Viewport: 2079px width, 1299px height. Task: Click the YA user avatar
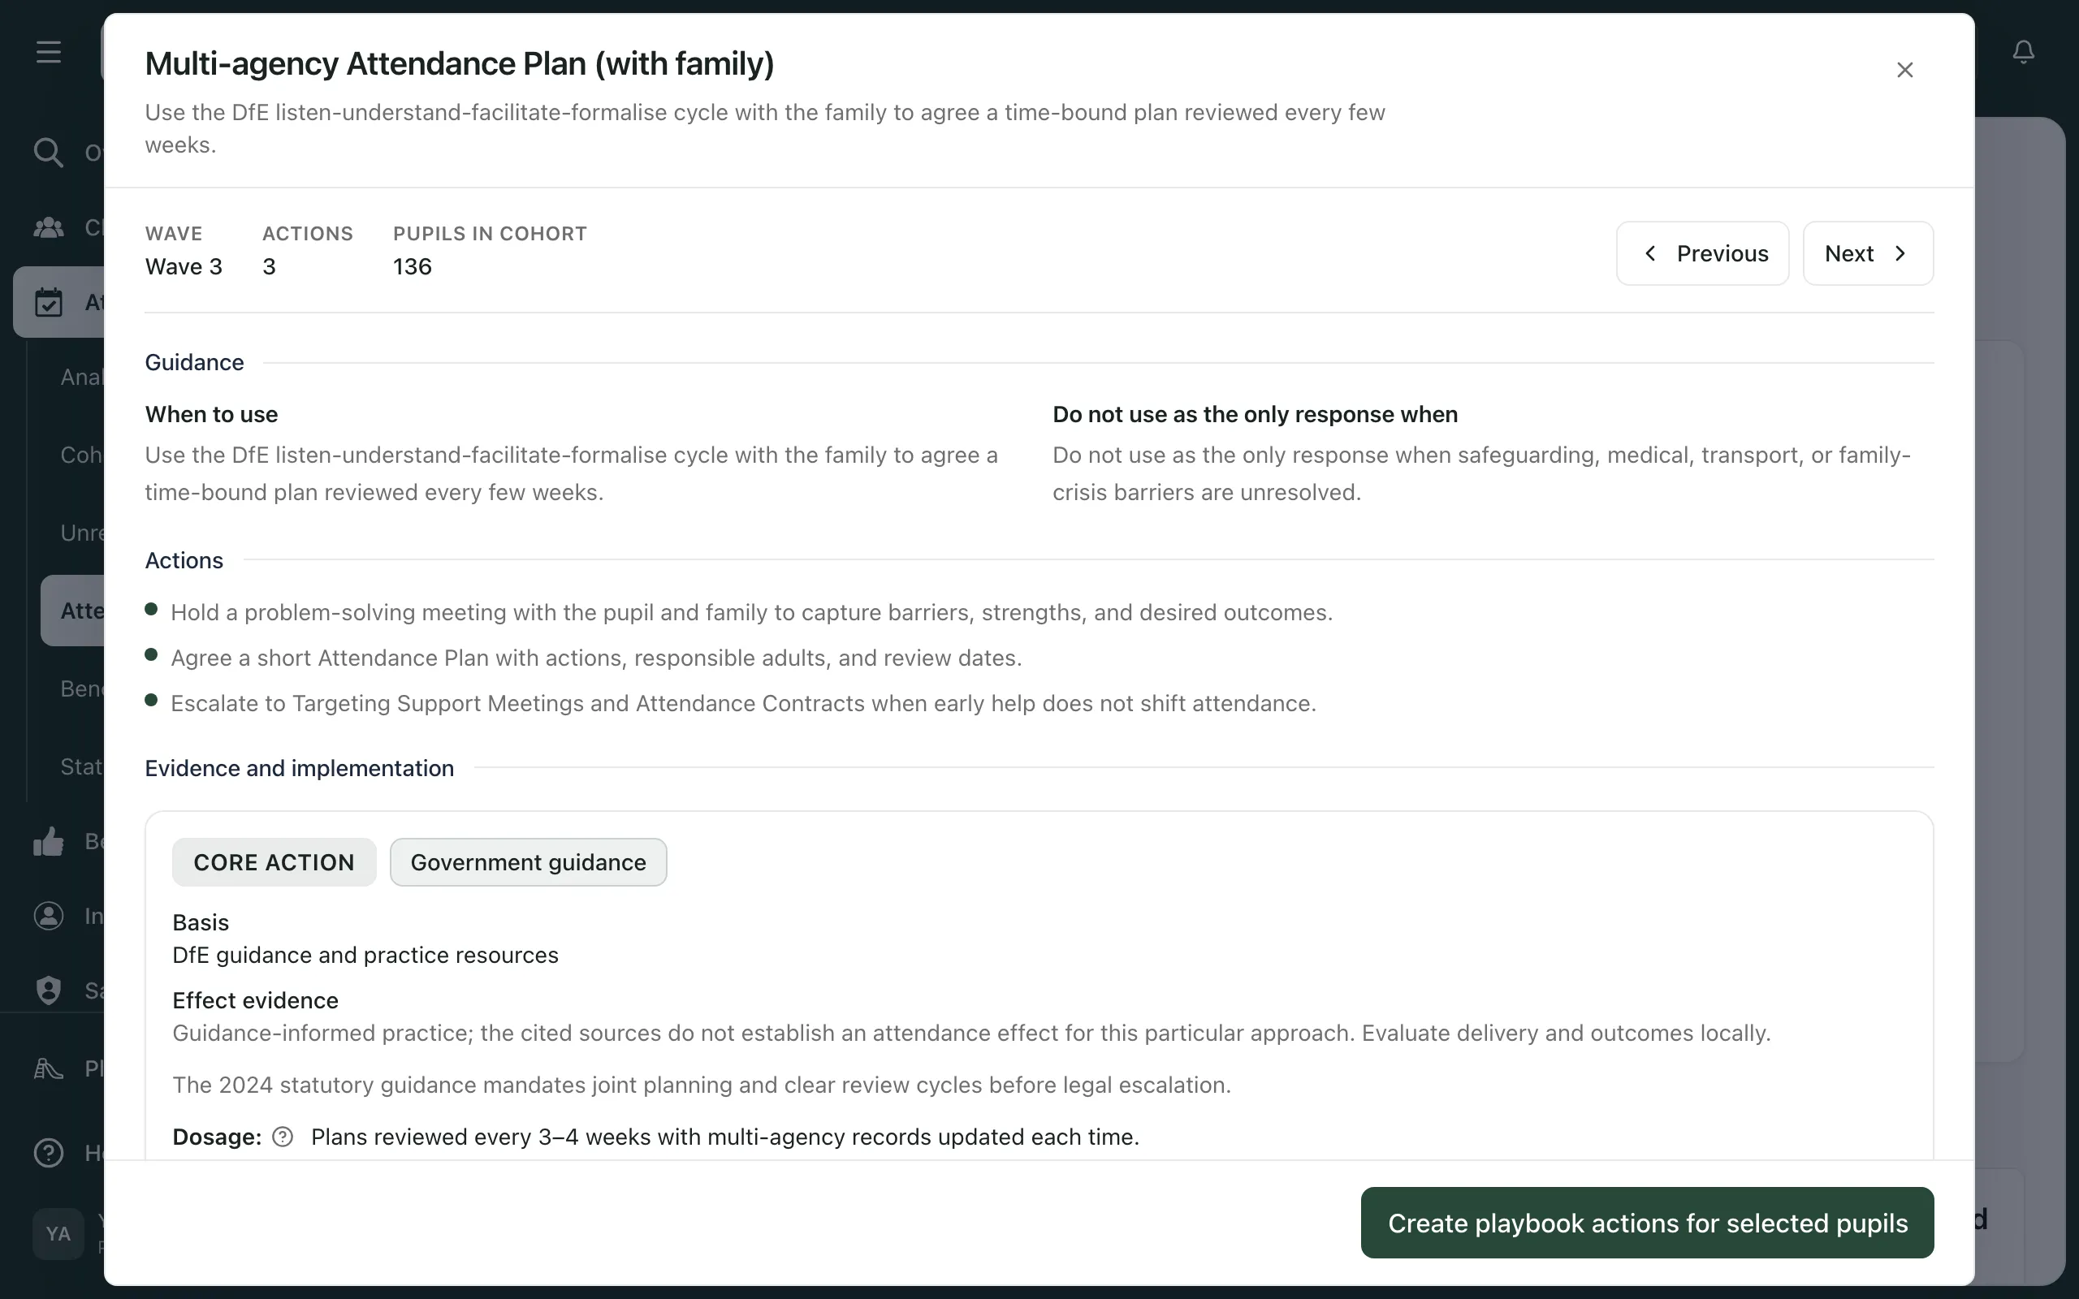tap(58, 1234)
